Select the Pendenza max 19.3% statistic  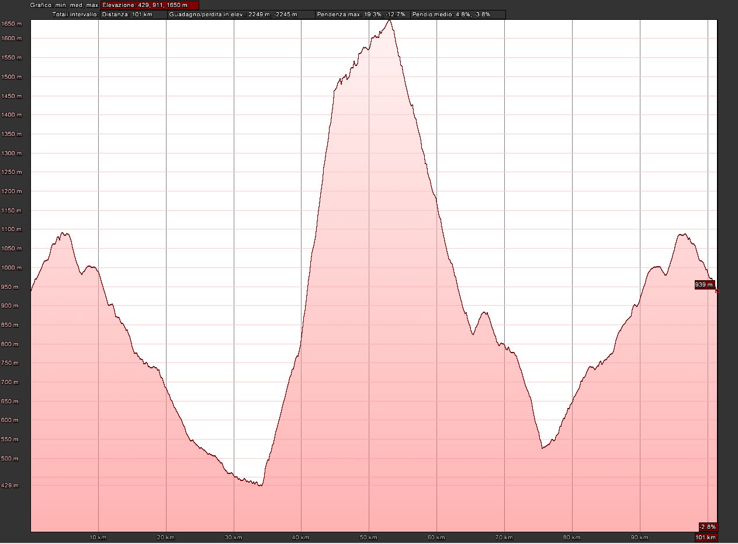361,14
